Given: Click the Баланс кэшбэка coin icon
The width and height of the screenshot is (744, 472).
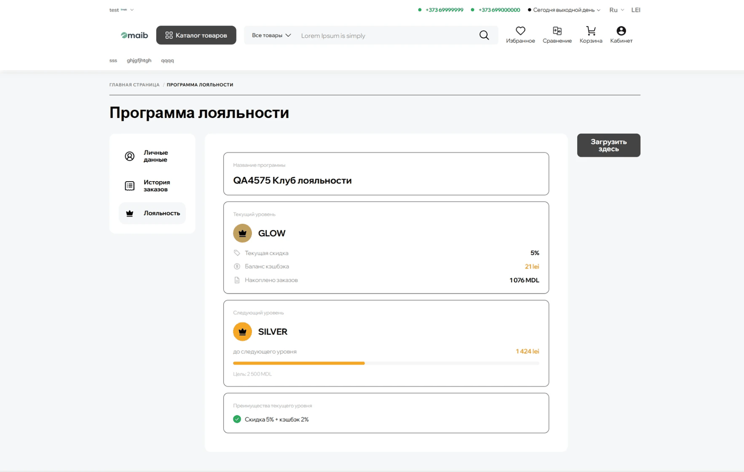Looking at the screenshot, I should click(237, 266).
